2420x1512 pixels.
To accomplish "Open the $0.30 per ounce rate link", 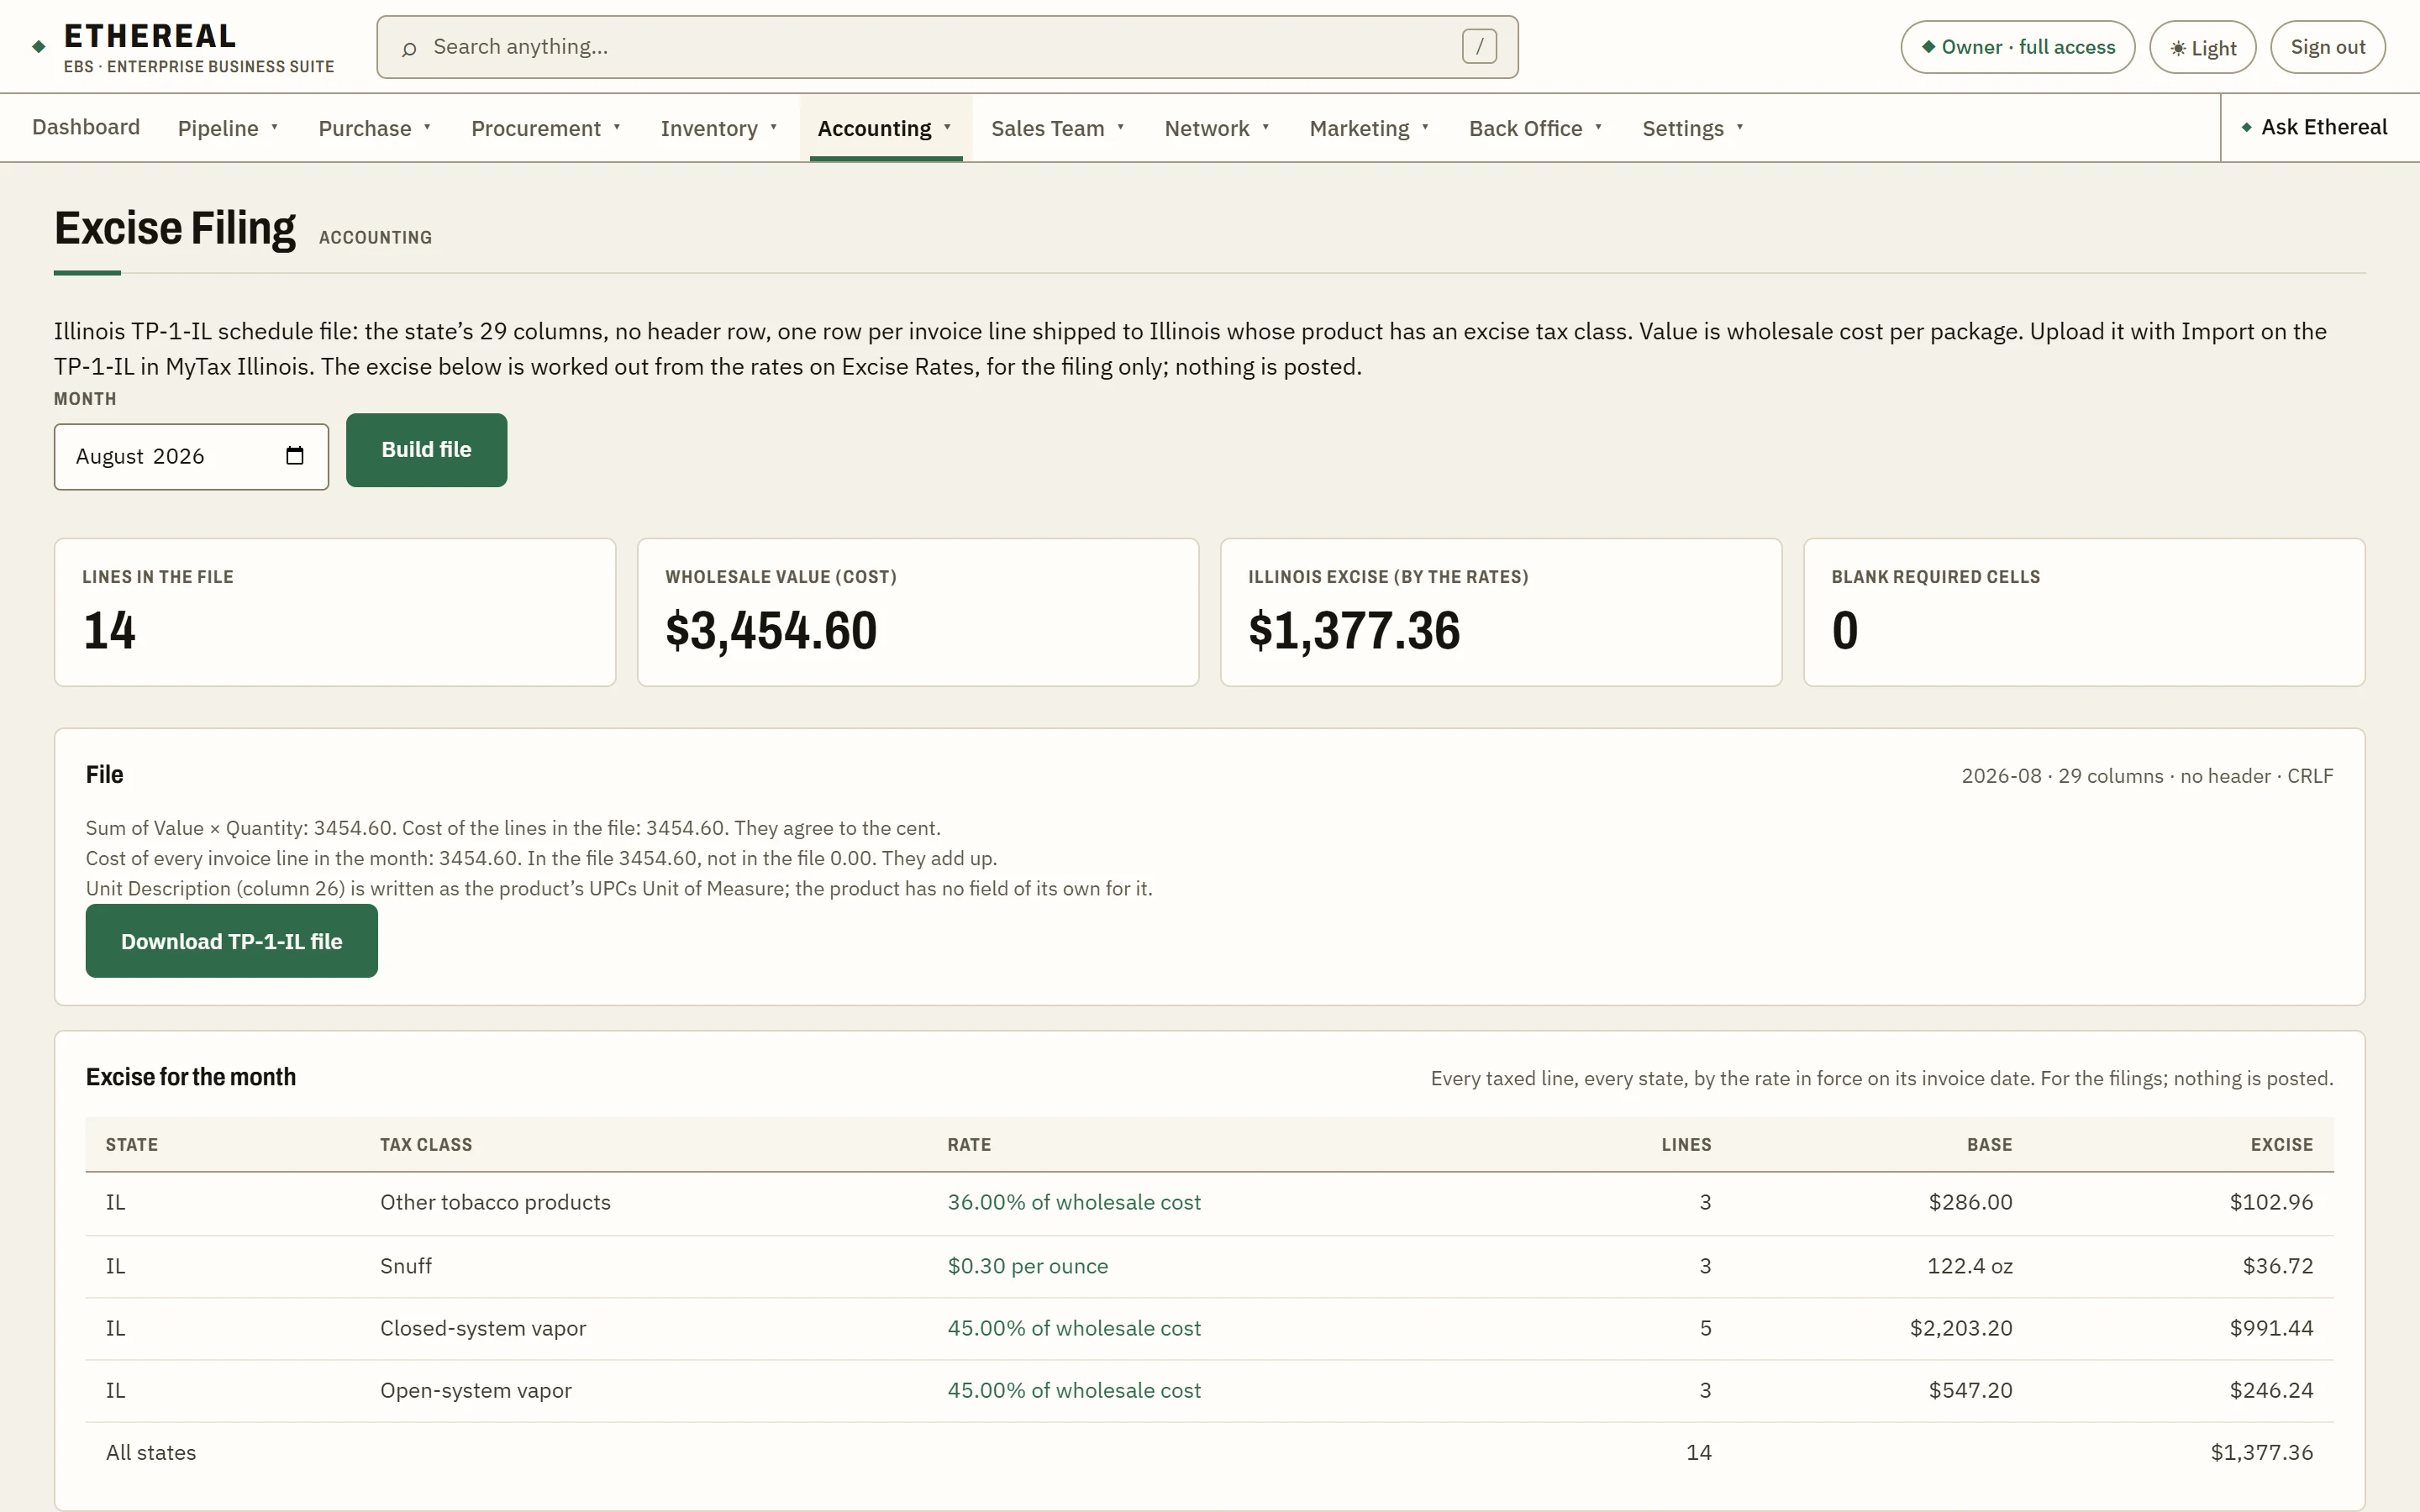I will 1027,1266.
